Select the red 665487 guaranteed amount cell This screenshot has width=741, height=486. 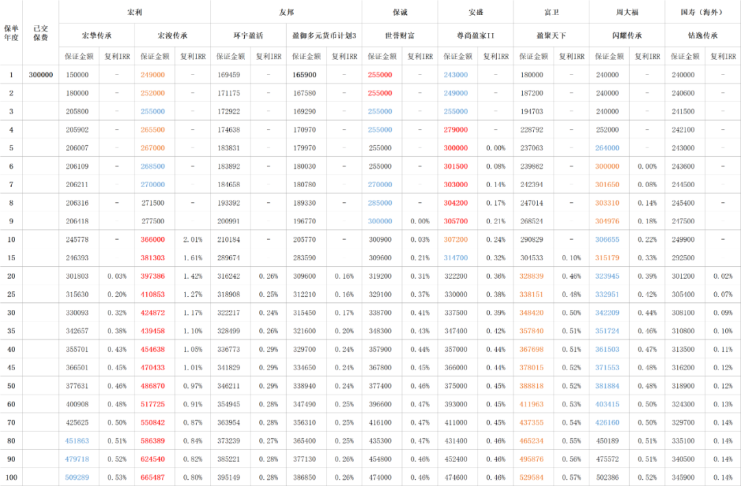click(x=152, y=477)
